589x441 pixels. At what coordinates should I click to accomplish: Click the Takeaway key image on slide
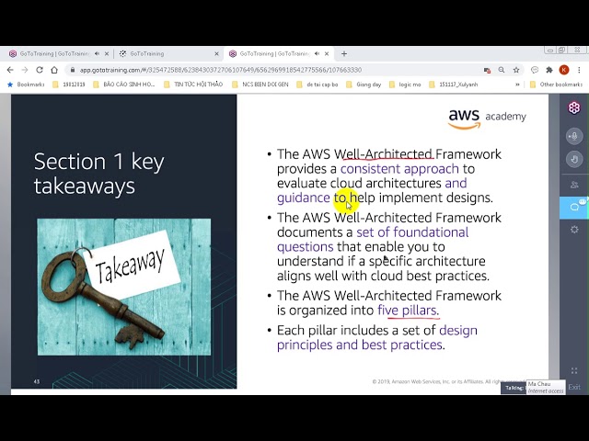(124, 287)
